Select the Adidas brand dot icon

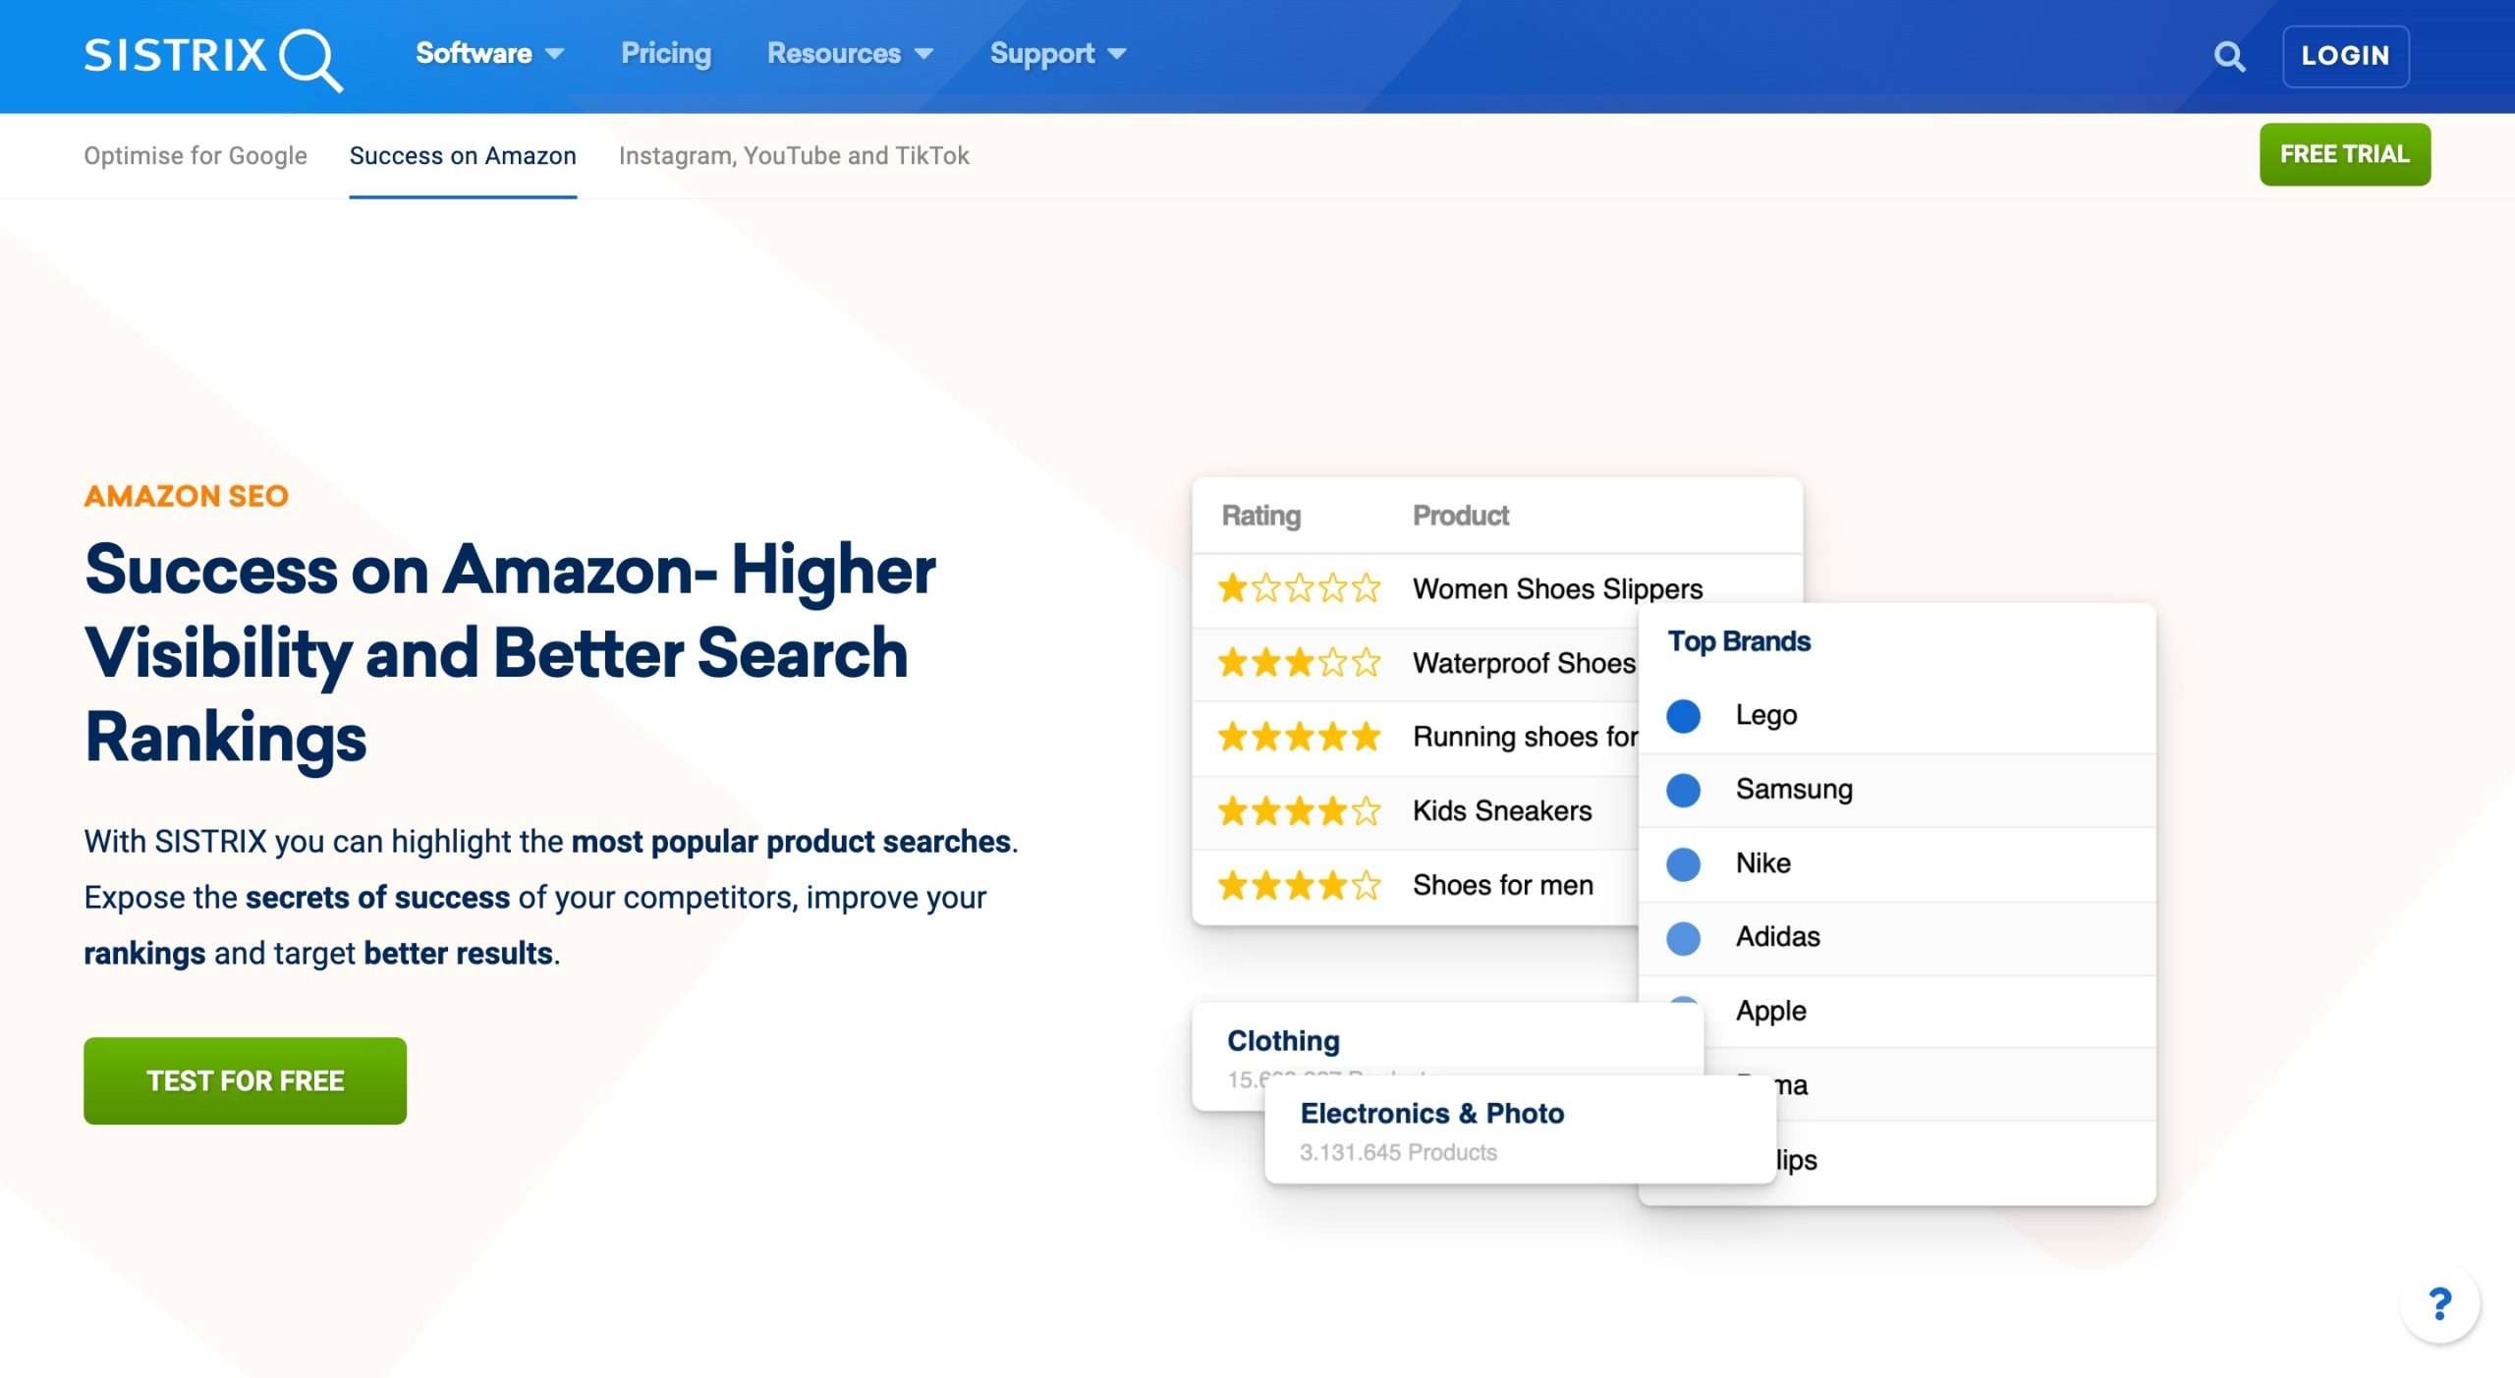[x=1682, y=938]
